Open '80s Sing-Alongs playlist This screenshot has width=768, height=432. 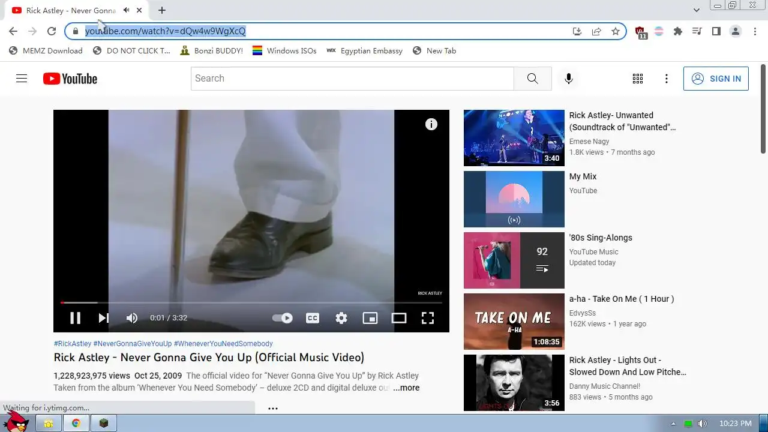(x=514, y=260)
